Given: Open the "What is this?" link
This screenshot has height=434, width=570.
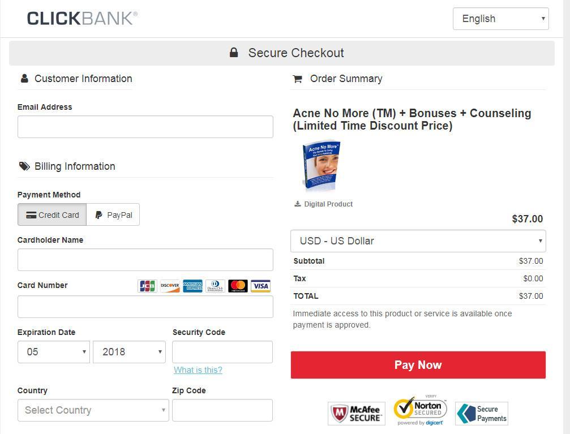Looking at the screenshot, I should coord(198,370).
